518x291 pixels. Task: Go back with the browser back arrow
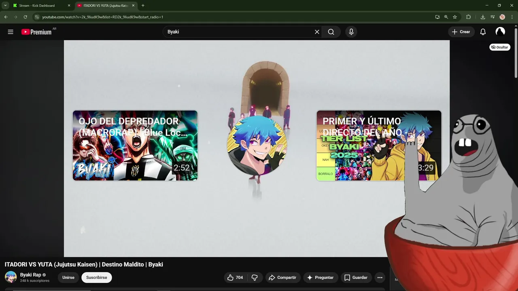(x=6, y=17)
